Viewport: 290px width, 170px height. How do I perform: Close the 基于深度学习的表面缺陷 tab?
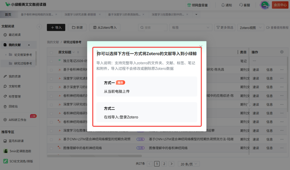tap(143, 14)
